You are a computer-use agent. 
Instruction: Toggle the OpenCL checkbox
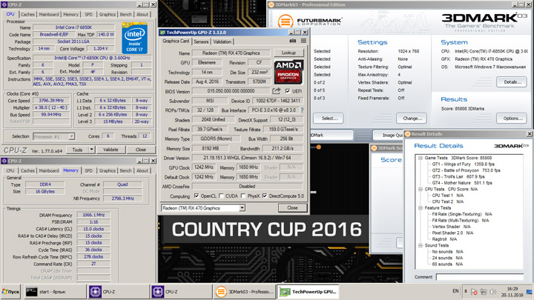[197, 196]
